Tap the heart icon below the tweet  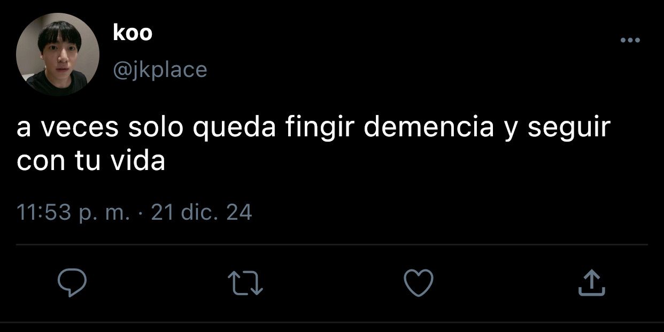pyautogui.click(x=418, y=283)
